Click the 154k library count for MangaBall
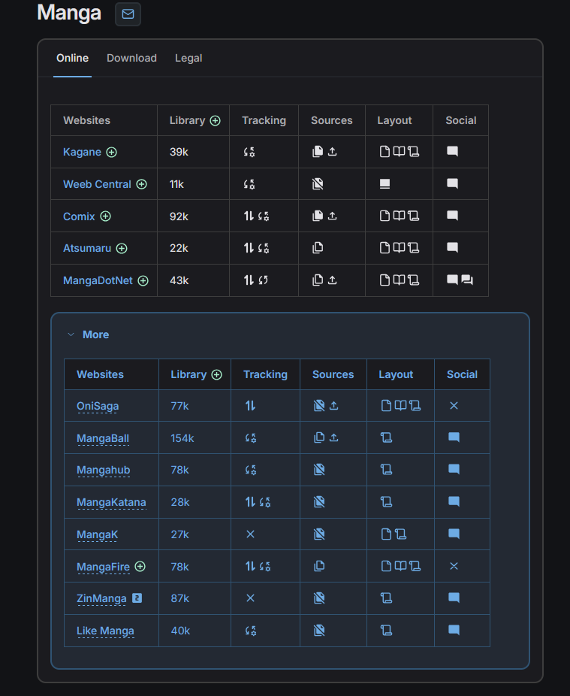570x696 pixels. pos(182,438)
